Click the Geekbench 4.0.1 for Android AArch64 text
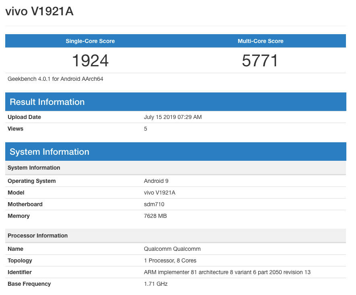356x295 pixels. (x=56, y=79)
